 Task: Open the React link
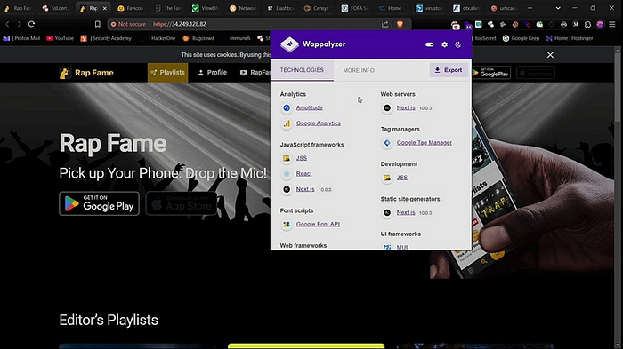point(304,173)
